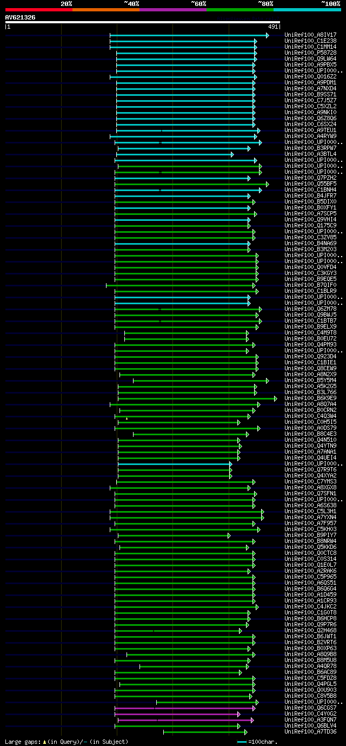
Task: Click the query end position 491
Action: pyautogui.click(x=273, y=27)
